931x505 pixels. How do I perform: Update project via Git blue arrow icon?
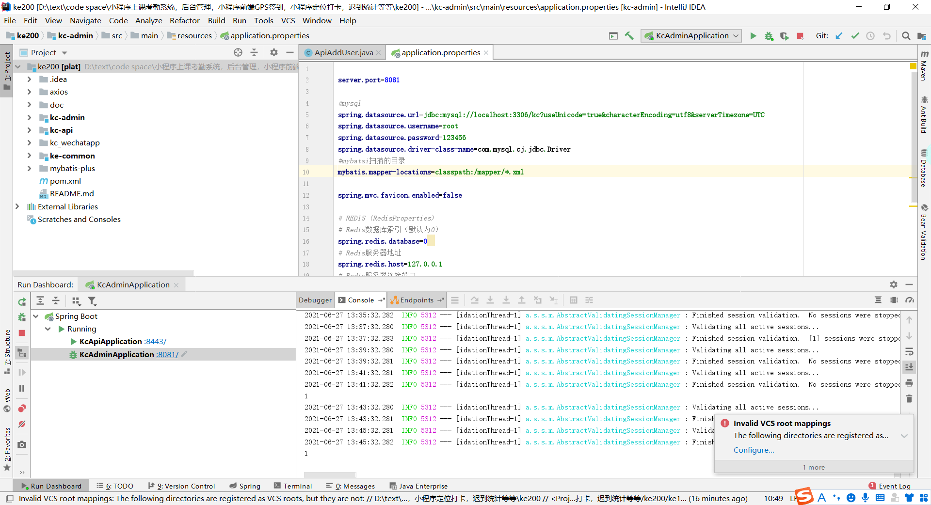pyautogui.click(x=839, y=36)
